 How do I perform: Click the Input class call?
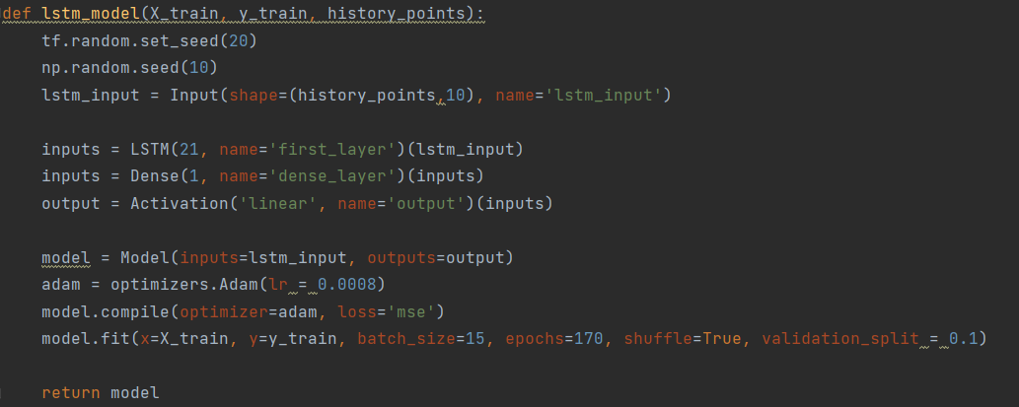(x=194, y=96)
